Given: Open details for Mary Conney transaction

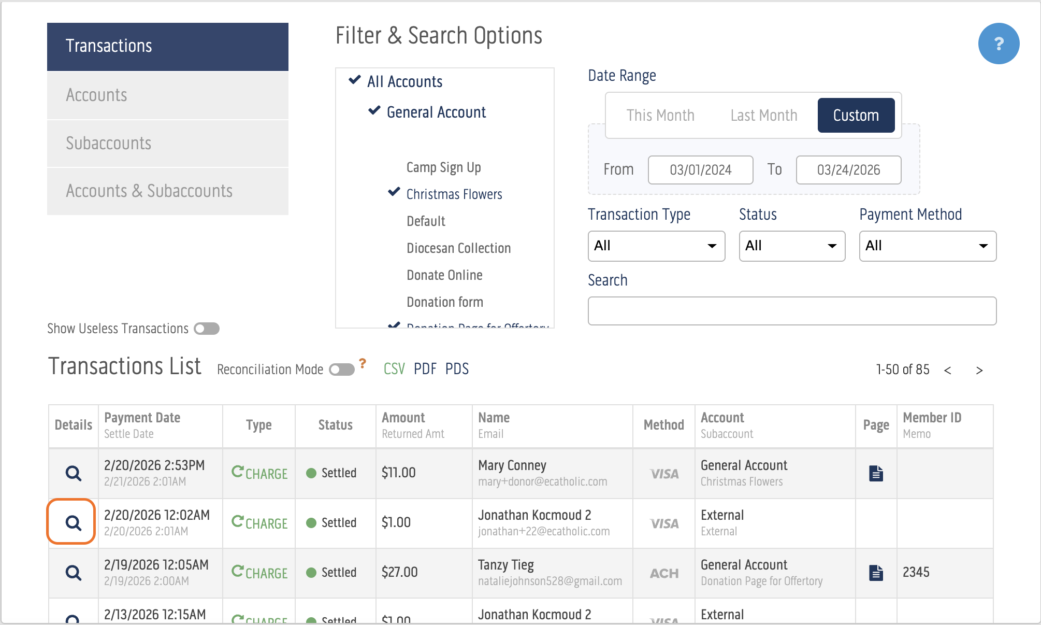Looking at the screenshot, I should click(x=73, y=473).
